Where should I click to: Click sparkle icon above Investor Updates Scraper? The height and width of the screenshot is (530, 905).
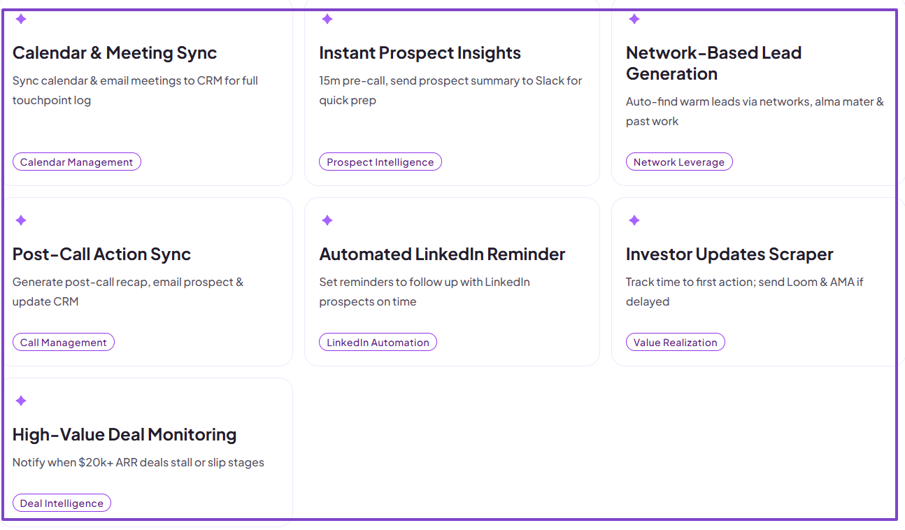(634, 220)
